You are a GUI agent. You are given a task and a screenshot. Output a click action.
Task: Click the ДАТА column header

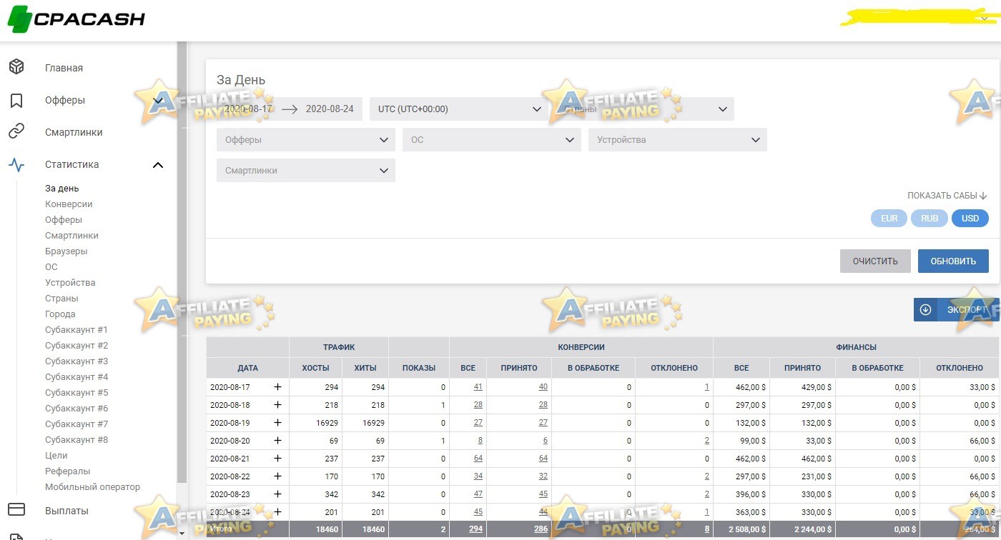(247, 368)
